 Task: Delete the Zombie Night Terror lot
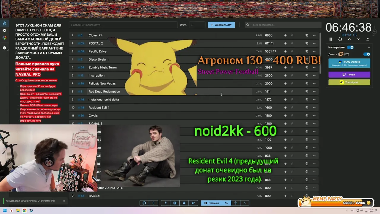click(307, 67)
